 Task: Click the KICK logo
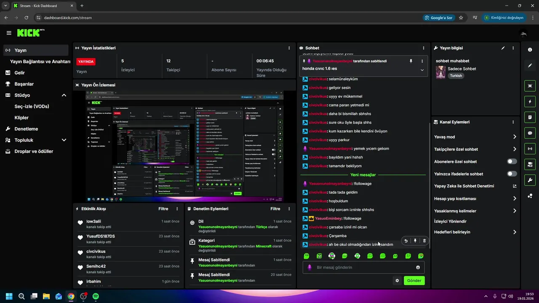pyautogui.click(x=30, y=32)
